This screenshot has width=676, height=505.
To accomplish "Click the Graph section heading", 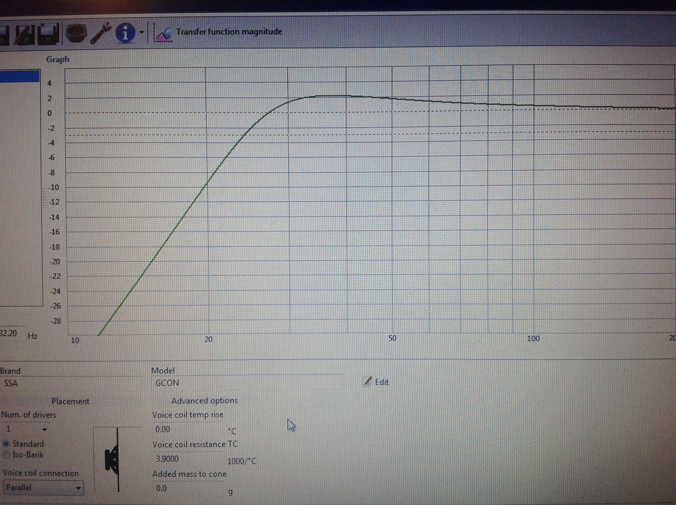I will click(x=58, y=59).
